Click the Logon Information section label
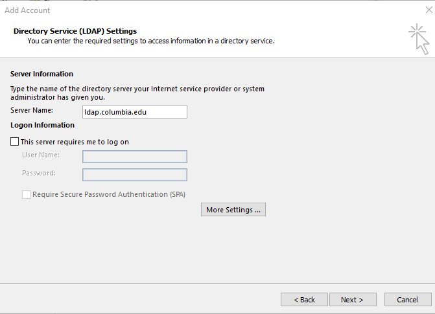Screen dimensions: 435x314 (42, 125)
